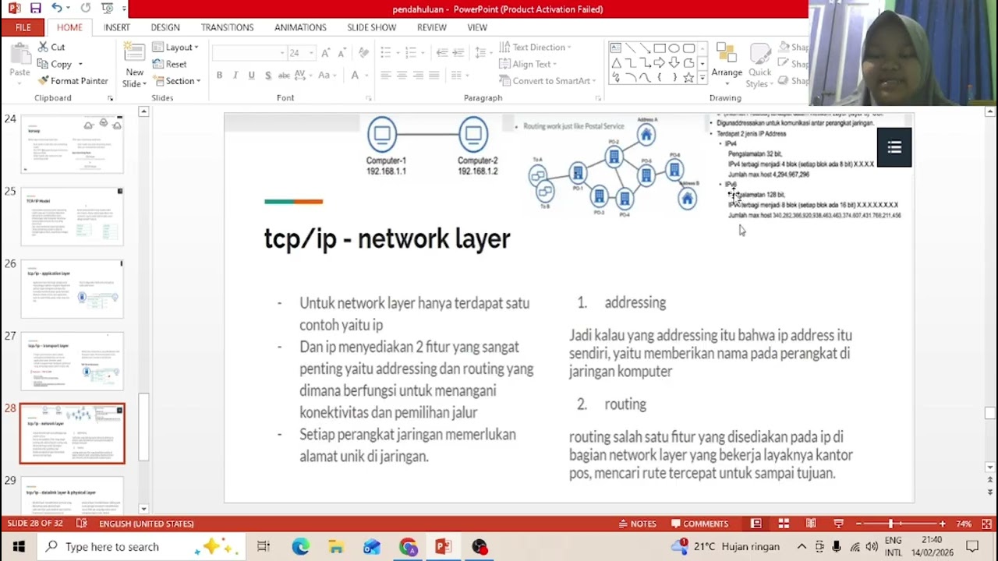Screen dimensions: 998x561
Task: Add a New Slide
Action: [x=134, y=66]
